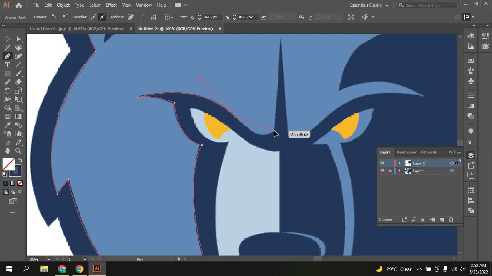Select the Selection tool arrow

pyautogui.click(x=7, y=39)
